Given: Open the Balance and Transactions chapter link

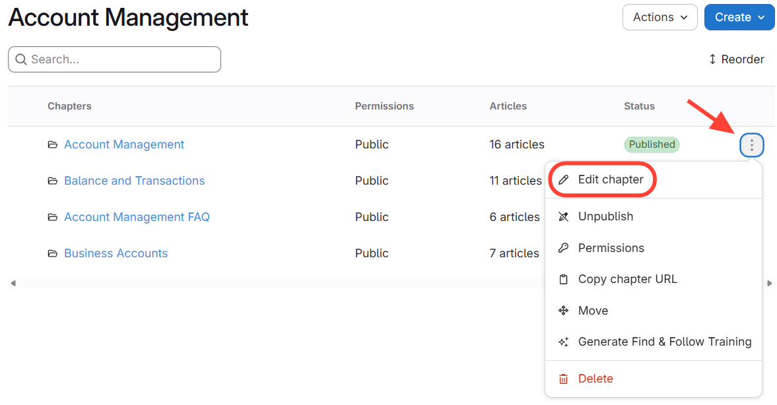Looking at the screenshot, I should coord(134,181).
